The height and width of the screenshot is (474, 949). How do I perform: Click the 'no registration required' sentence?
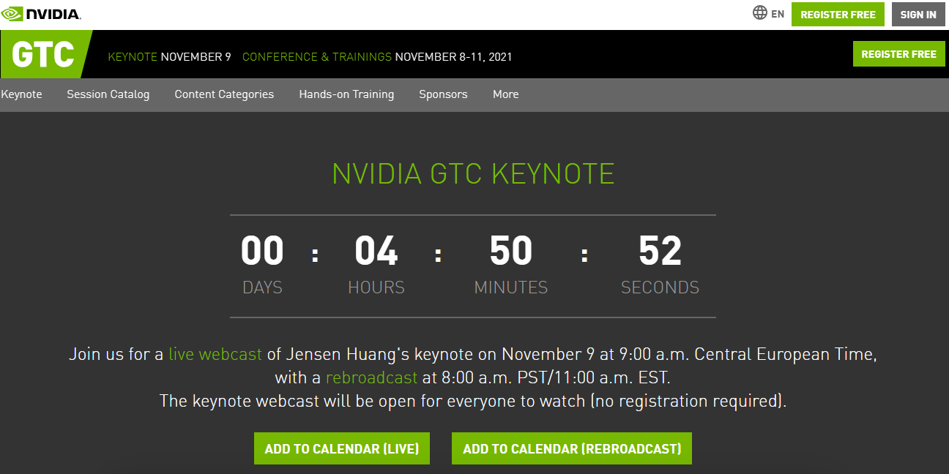click(473, 401)
